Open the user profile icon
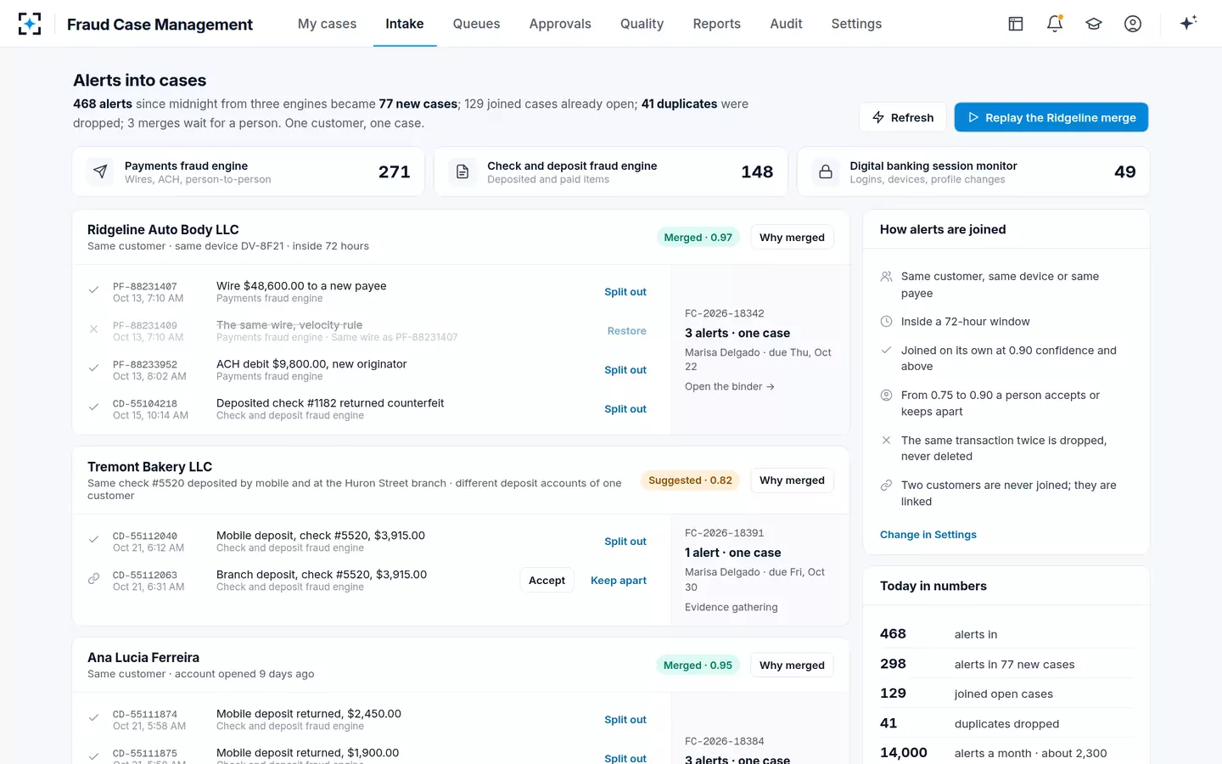Viewport: 1222px width, 764px height. 1133,24
